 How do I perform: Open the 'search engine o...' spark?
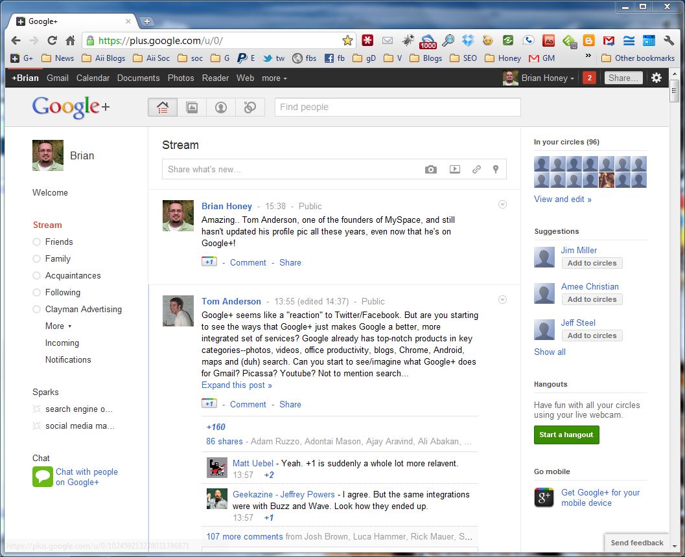pos(78,409)
